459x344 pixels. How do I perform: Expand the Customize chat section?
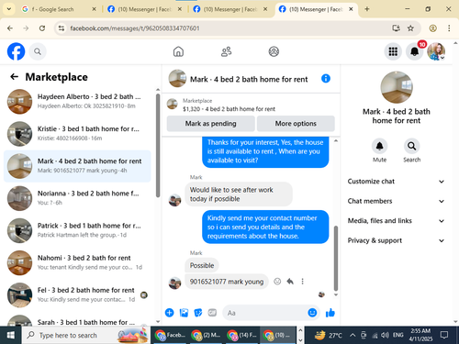point(396,182)
